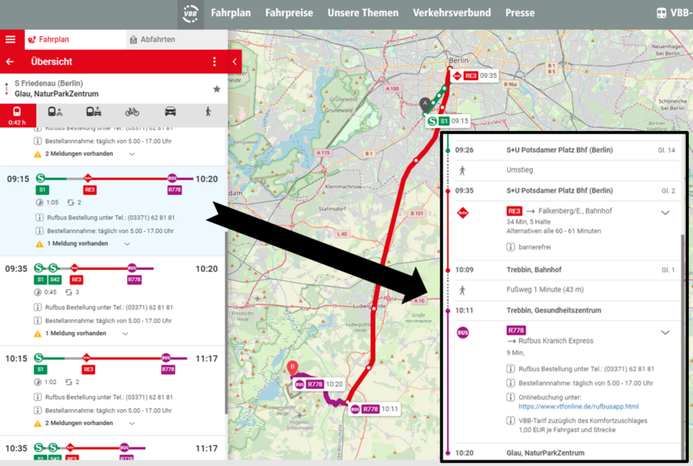Image resolution: width=693 pixels, height=466 pixels.
Task: Click the 09:35 S+U Potsdamer Platz Bhf row
Action: tap(568, 190)
